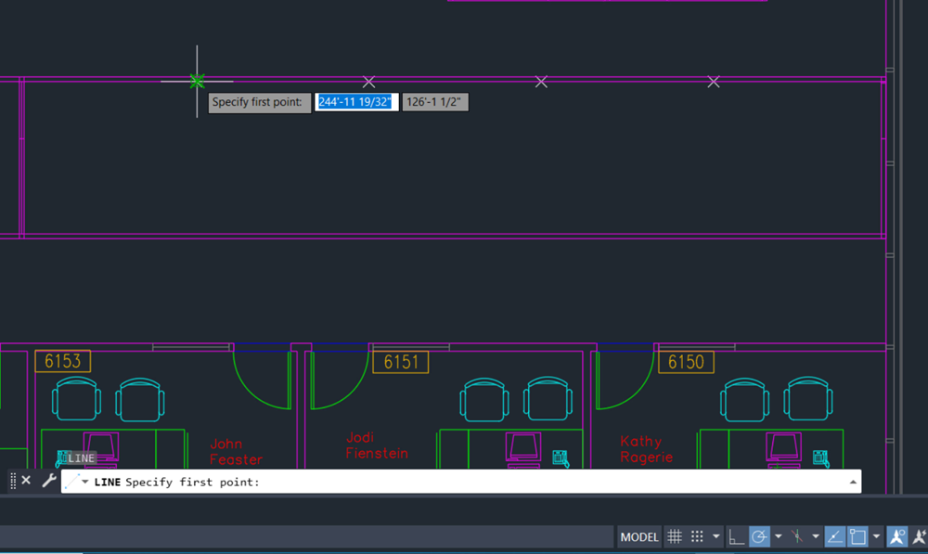
Task: Click the phone symbol in room 6150
Action: [x=820, y=458]
